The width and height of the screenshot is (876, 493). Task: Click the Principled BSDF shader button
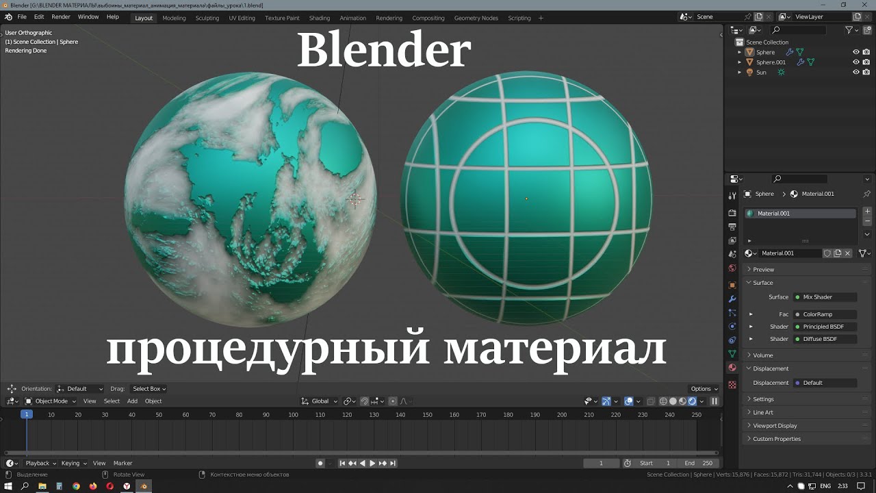825,327
